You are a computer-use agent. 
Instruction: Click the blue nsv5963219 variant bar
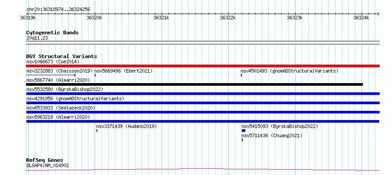[203, 121]
